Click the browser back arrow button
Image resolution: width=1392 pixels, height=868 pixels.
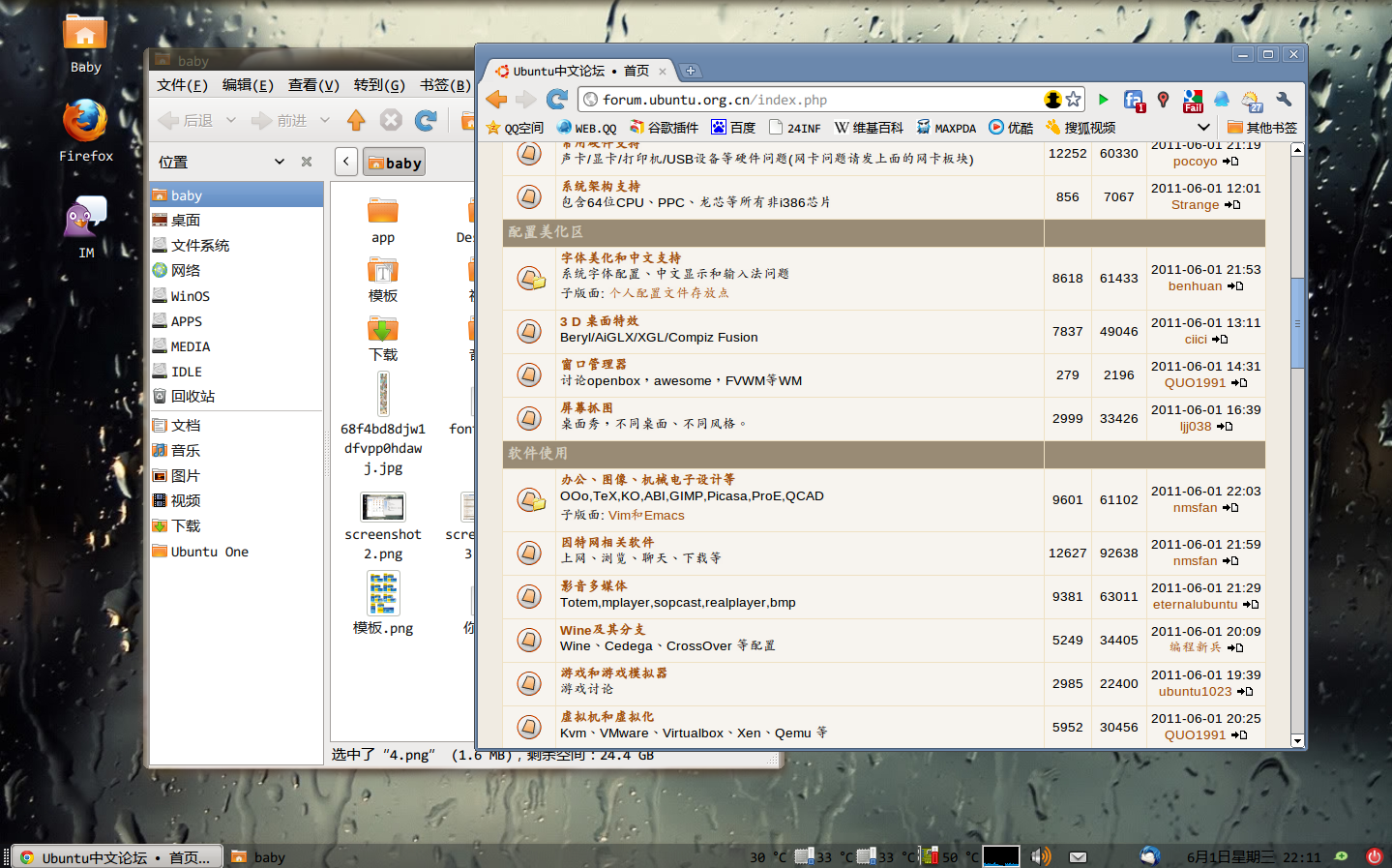(x=497, y=100)
